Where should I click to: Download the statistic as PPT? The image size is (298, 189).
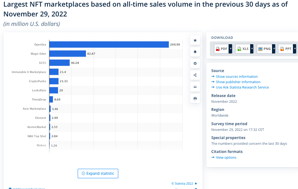pyautogui.click(x=286, y=49)
